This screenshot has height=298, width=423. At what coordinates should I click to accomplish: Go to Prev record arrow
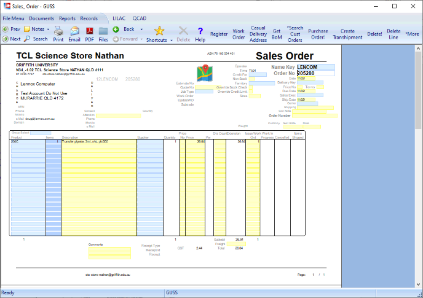[6, 29]
